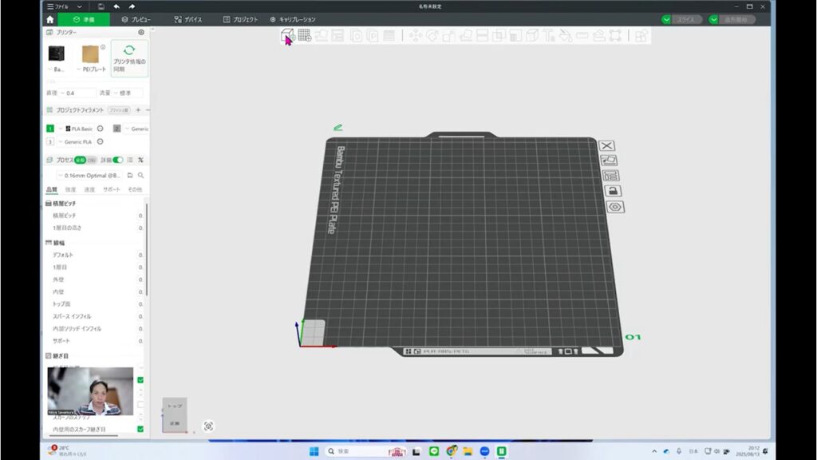Screen dimensions: 817x460
Task: Toggle the 内壁用のスカーフ継ぎ目 checkbox
Action: (140, 429)
